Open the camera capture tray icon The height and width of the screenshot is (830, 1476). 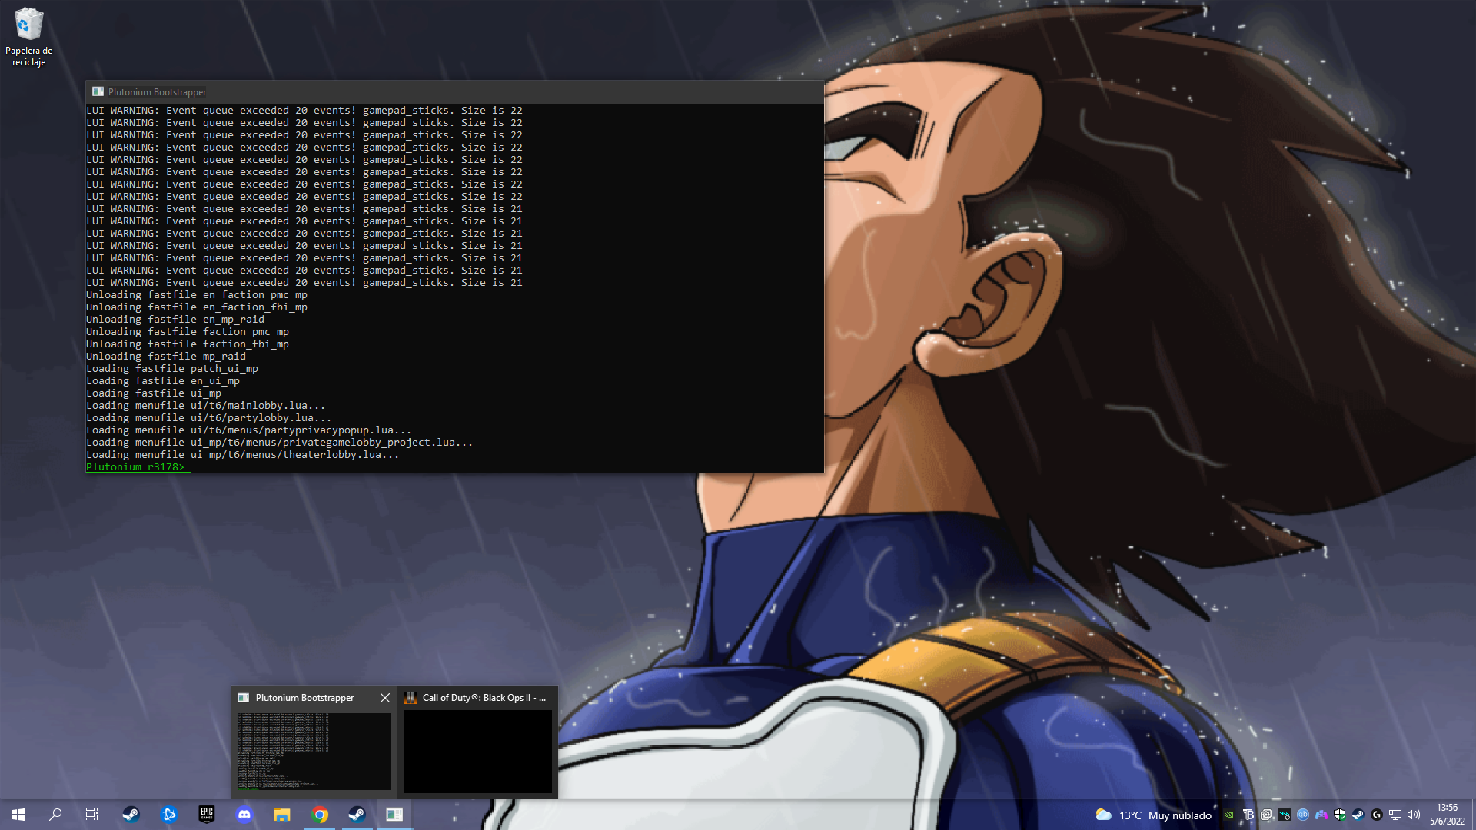(x=1266, y=815)
